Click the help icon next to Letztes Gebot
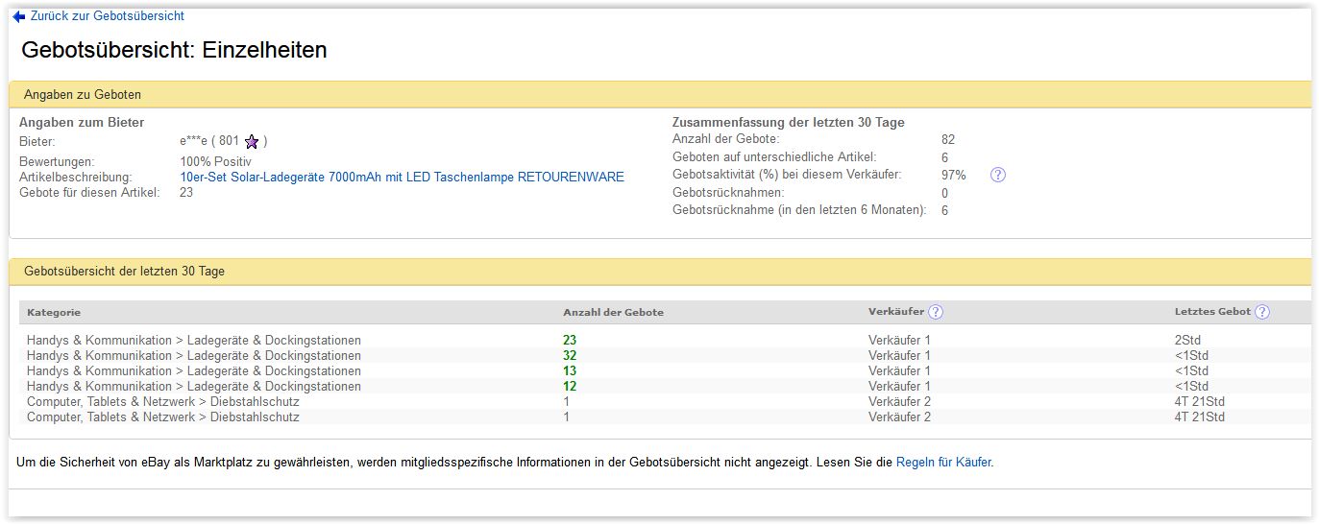Image resolution: width=1319 pixels, height=524 pixels. tap(1262, 312)
